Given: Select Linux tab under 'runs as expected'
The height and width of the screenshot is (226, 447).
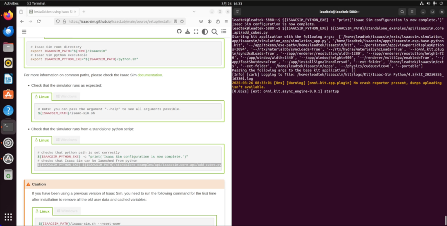Looking at the screenshot, I should click(x=42, y=97).
